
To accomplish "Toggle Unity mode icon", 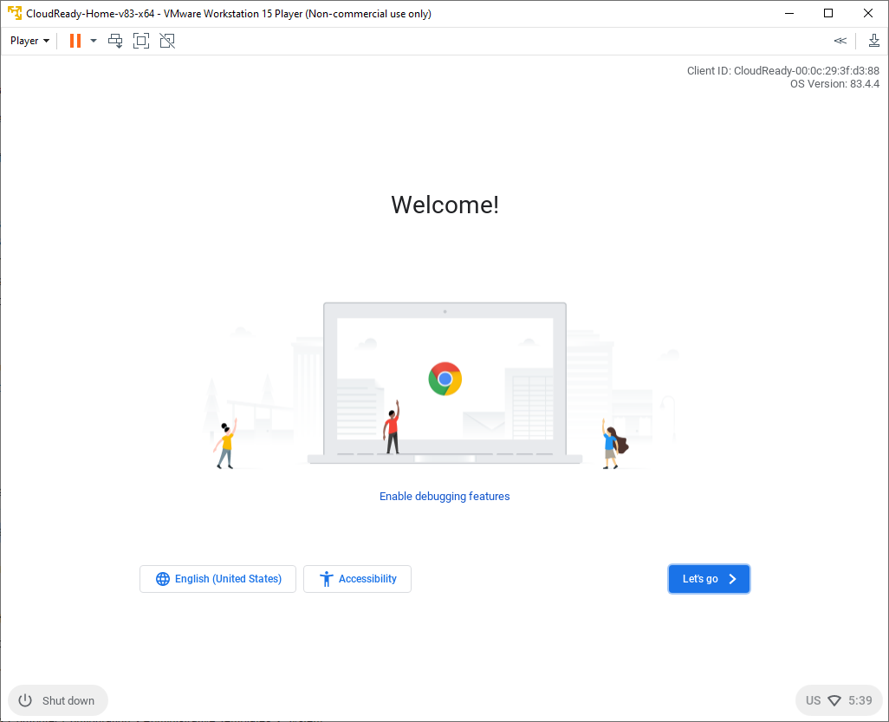I will 167,41.
